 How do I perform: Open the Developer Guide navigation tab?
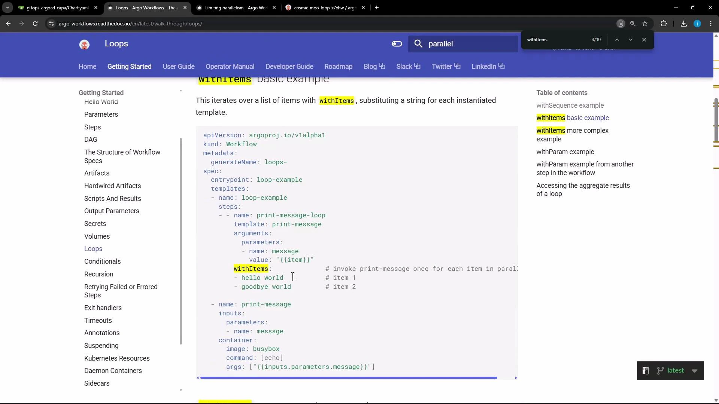tap(289, 67)
